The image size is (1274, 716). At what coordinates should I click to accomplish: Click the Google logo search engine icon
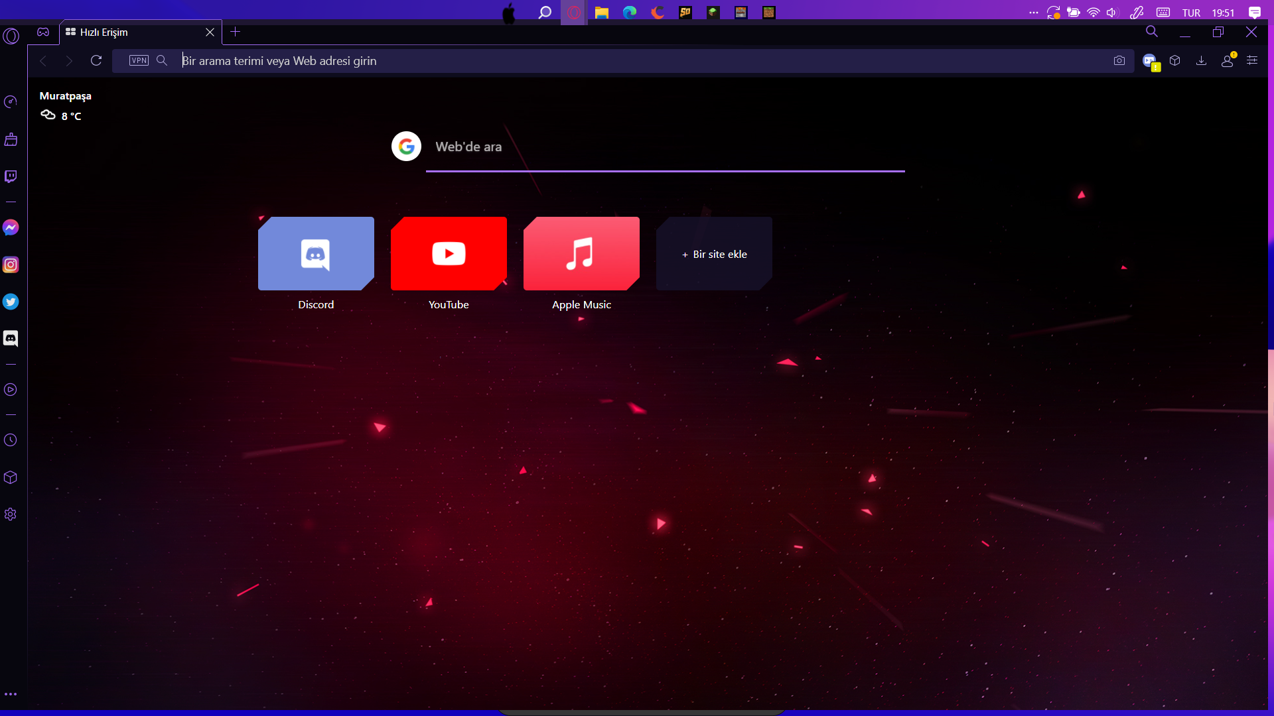(406, 147)
